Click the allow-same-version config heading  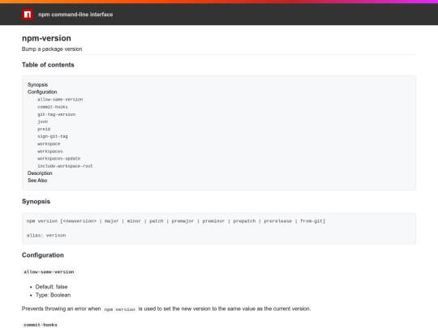coord(49,272)
